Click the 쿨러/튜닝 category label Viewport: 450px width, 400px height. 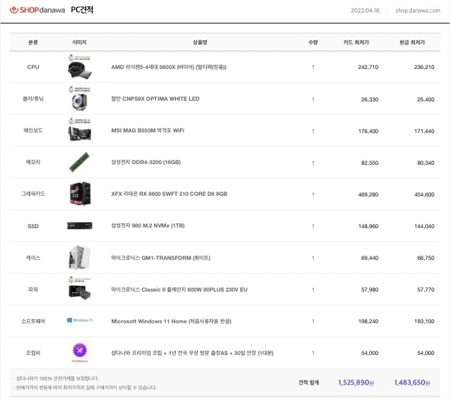[x=33, y=99]
